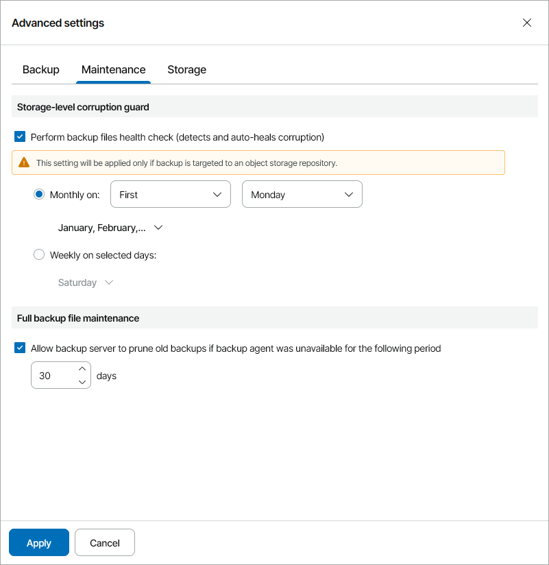
Task: Switch to the Backup tab
Action: click(41, 69)
